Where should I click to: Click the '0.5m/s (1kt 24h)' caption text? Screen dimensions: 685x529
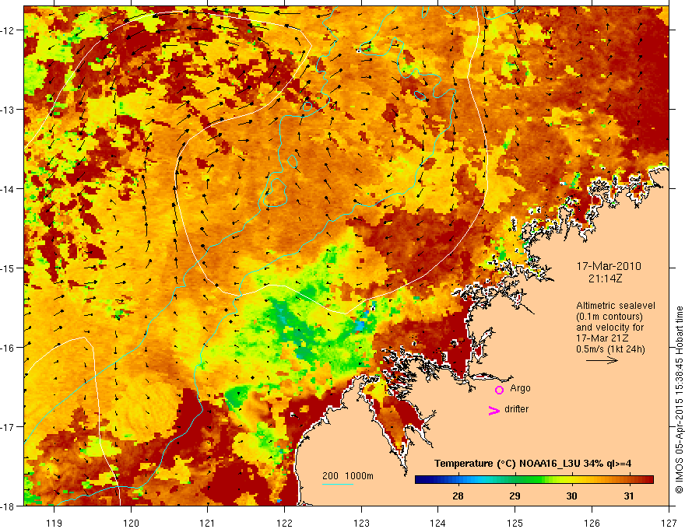click(x=610, y=349)
